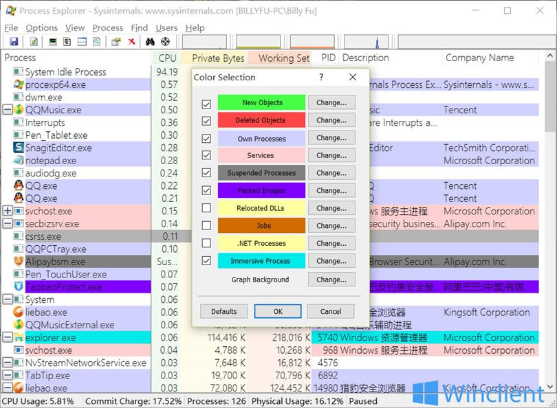Click the help question mark in Color Selection dialog

pyautogui.click(x=321, y=77)
